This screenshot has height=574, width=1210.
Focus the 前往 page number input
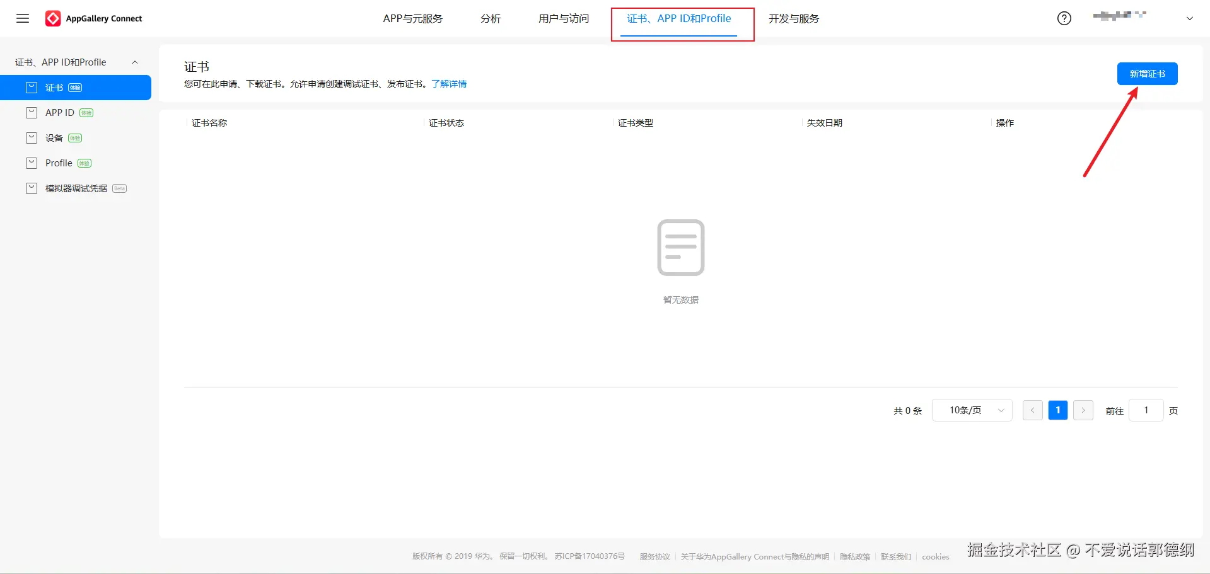[x=1146, y=410]
